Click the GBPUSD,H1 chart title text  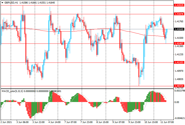pos(11,3)
